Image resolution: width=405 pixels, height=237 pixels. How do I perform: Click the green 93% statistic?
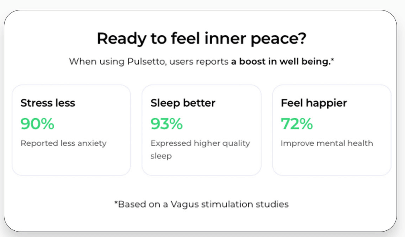(x=166, y=123)
